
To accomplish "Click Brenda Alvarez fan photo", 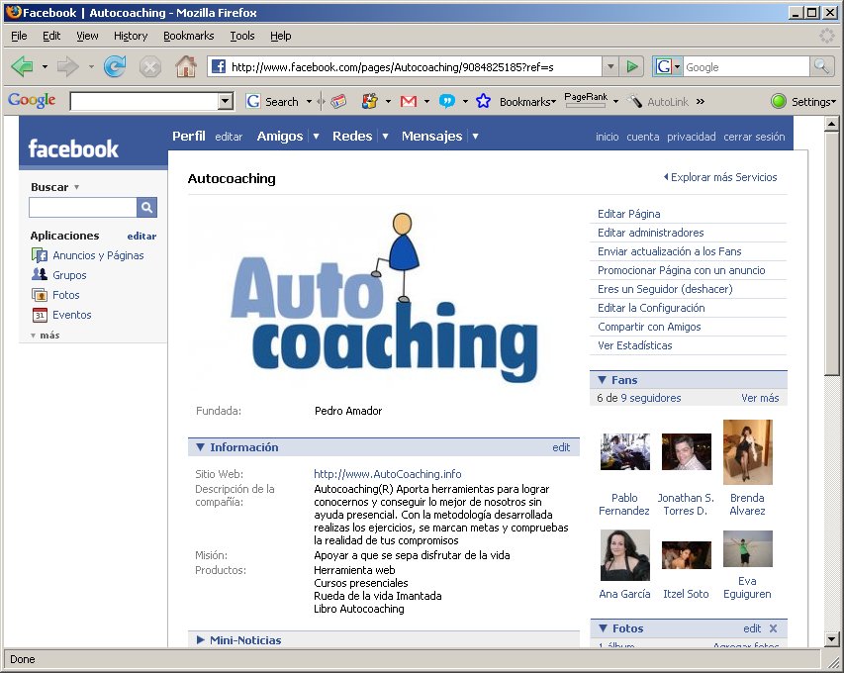I will click(748, 451).
